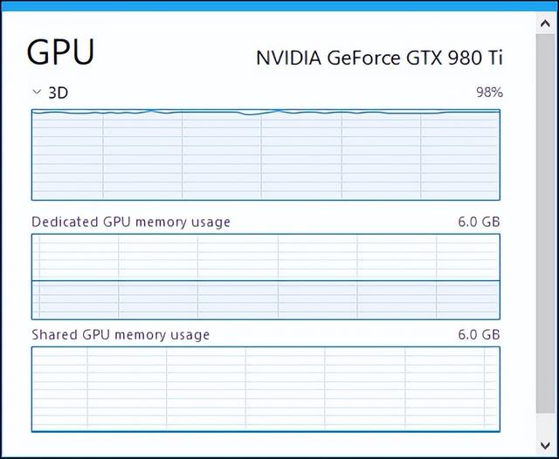
Task: Click the filled area of the dedicated memory graph
Action: coord(266,300)
